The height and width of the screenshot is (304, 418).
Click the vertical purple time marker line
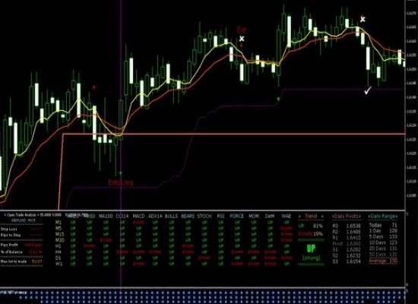(121, 106)
